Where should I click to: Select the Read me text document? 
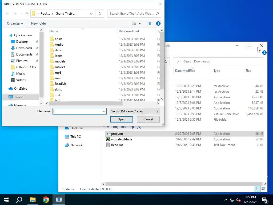click(117, 145)
